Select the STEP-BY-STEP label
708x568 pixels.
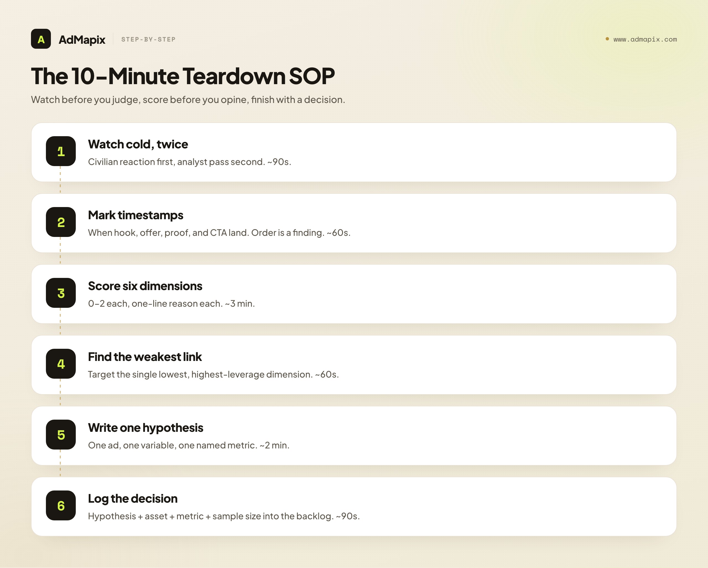pos(149,39)
